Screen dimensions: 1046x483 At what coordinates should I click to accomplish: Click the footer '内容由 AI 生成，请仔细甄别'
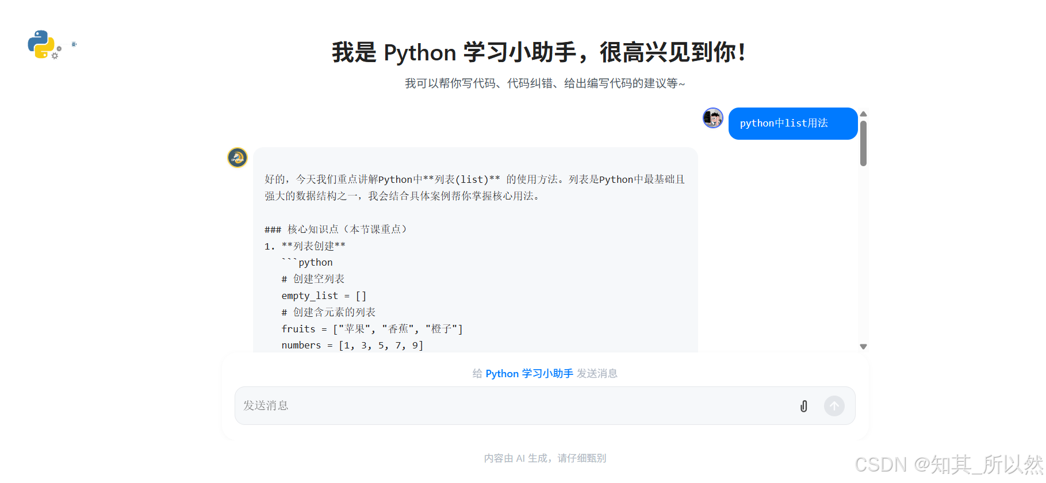click(545, 458)
